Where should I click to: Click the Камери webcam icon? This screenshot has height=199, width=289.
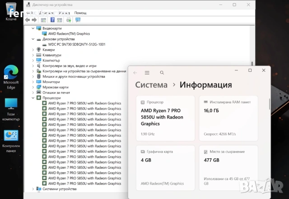tap(38, 50)
